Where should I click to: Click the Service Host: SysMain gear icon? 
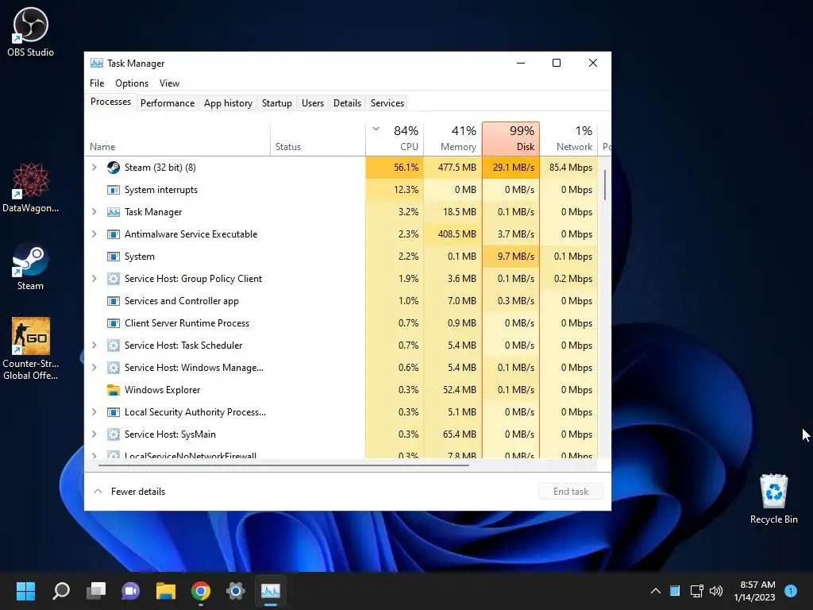[x=113, y=434]
